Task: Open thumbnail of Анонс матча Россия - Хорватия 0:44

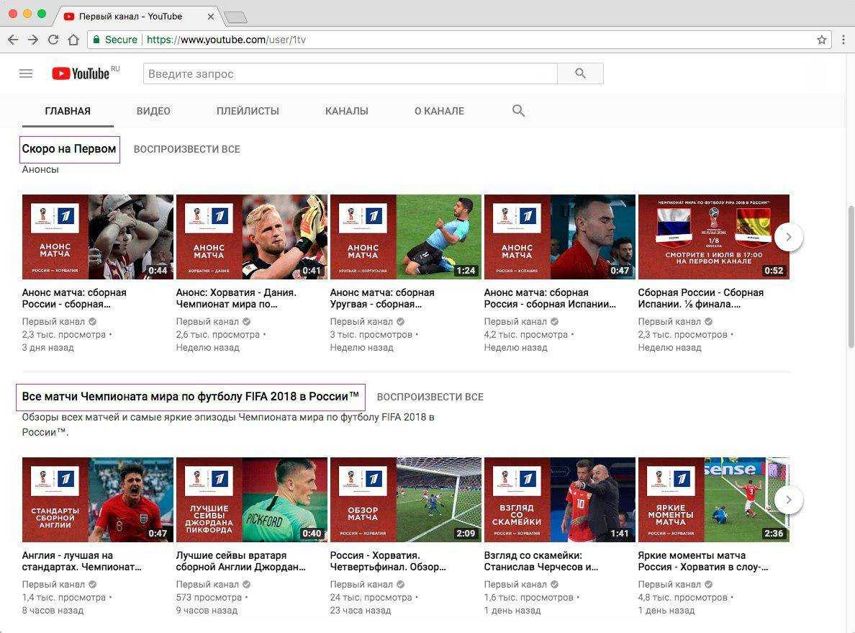Action: click(98, 237)
